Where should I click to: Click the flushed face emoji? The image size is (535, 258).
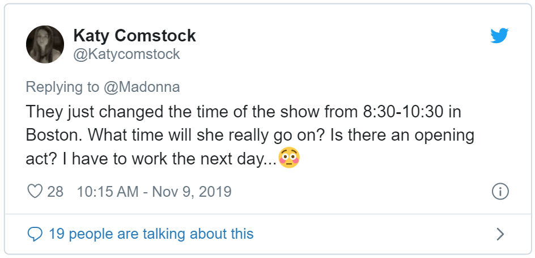point(289,159)
